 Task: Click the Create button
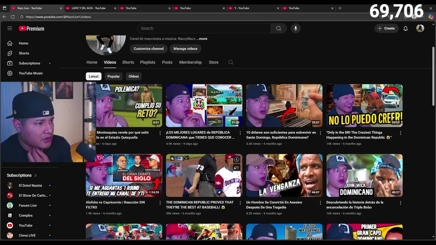386,29
